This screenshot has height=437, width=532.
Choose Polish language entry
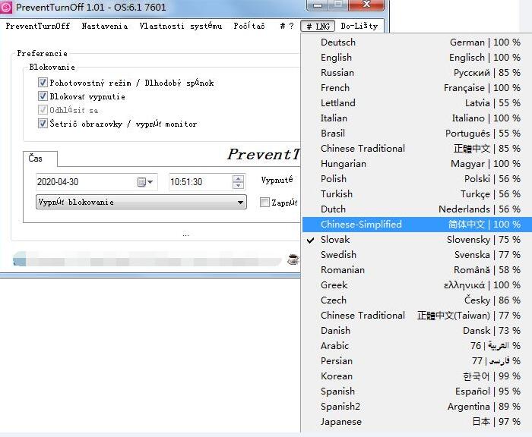417,179
